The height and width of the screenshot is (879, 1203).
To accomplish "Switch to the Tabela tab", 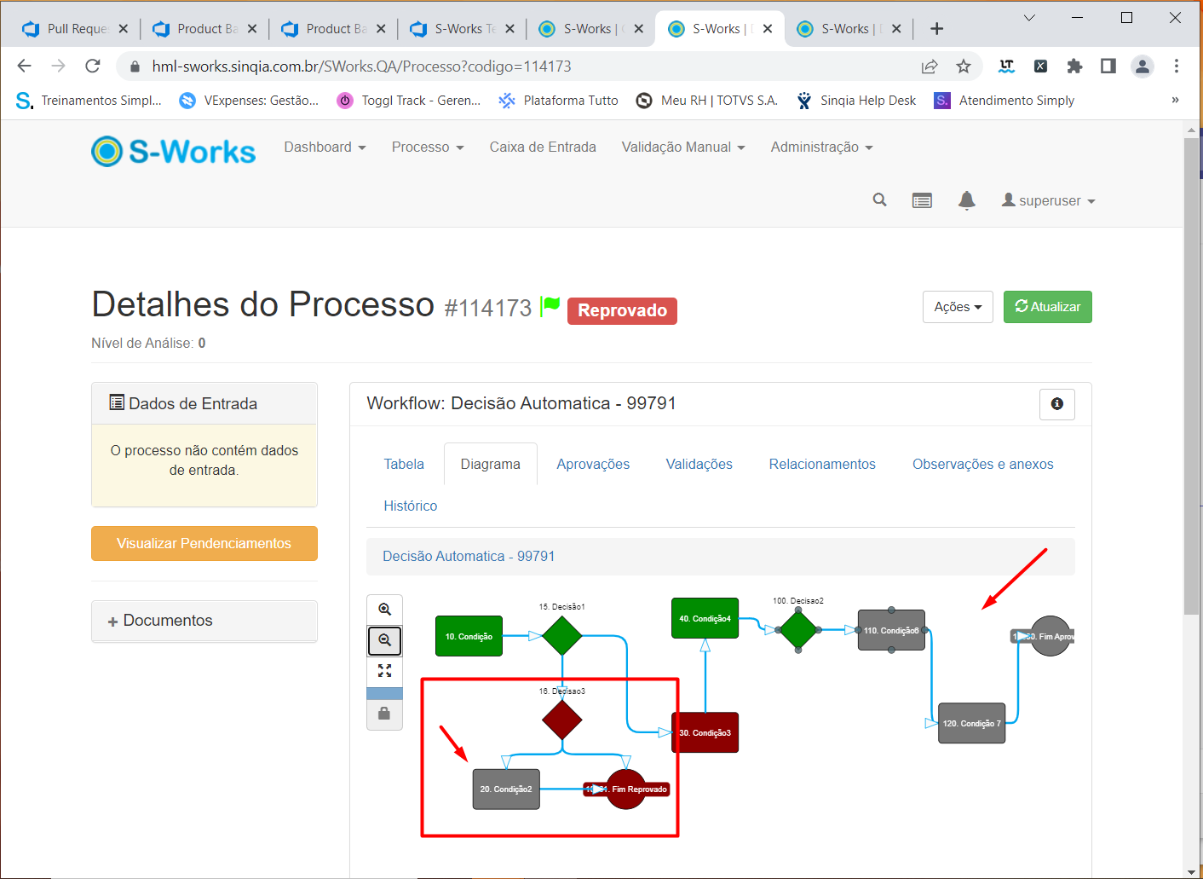I will click(x=404, y=464).
